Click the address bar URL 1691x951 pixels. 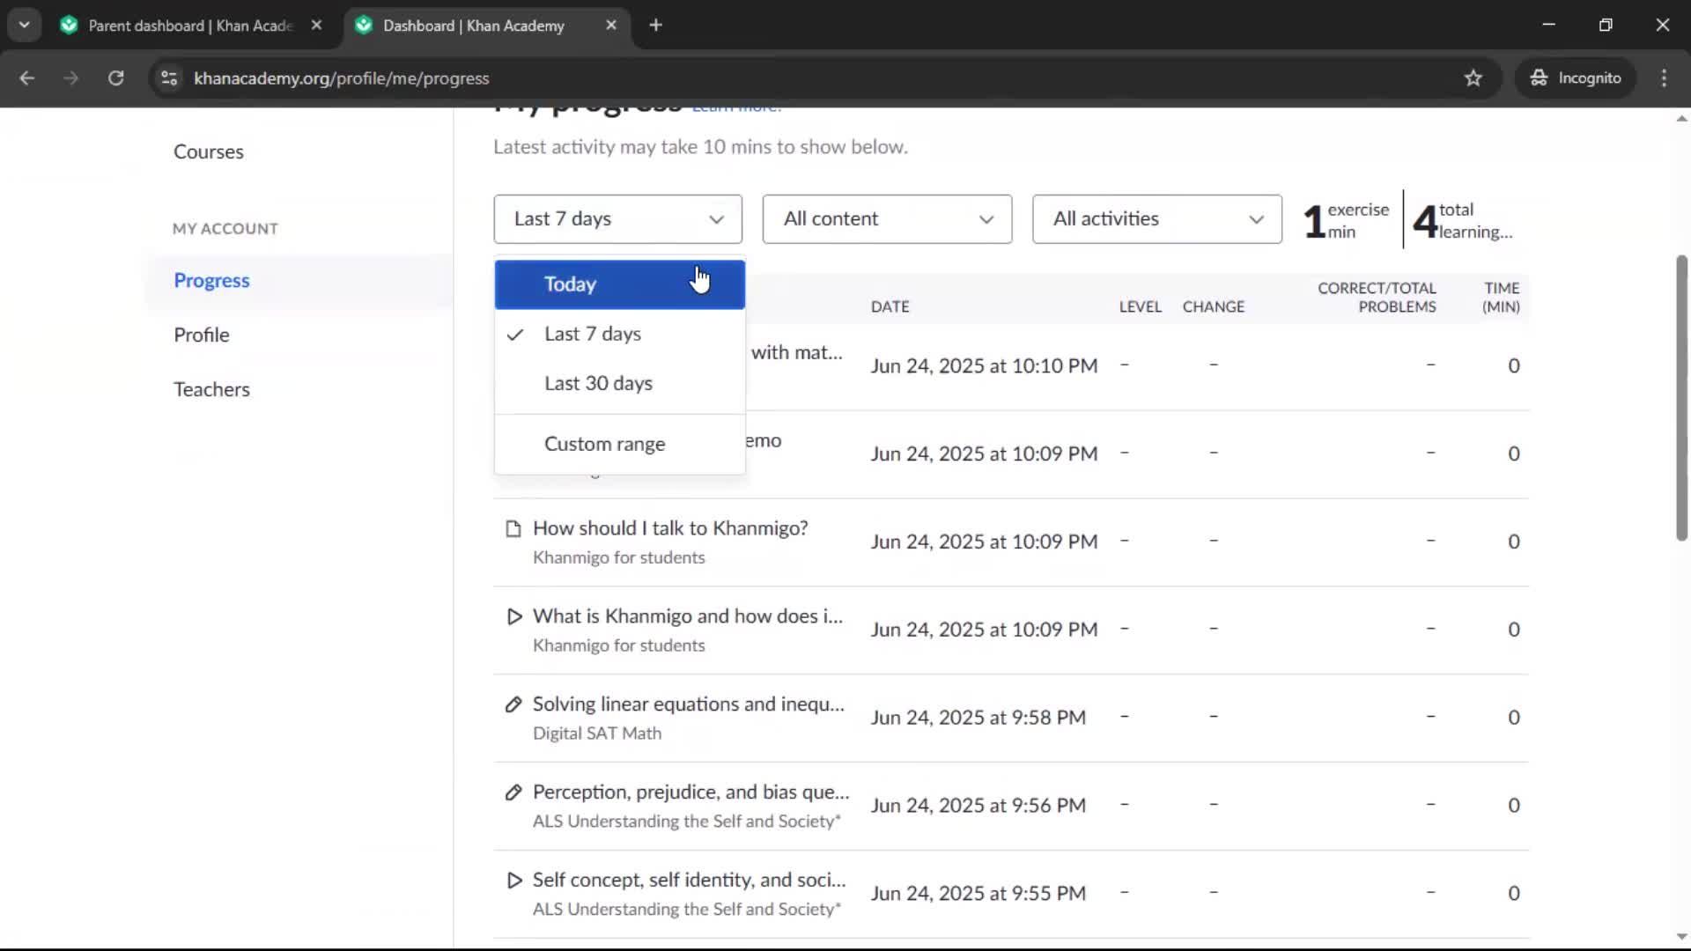pos(342,78)
